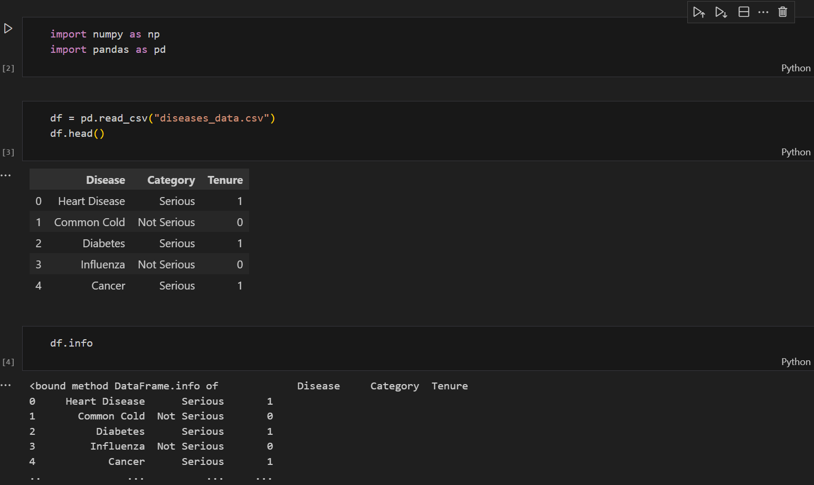This screenshot has height=485, width=814.
Task: Click the diseases_data.csv filename string
Action: pyautogui.click(x=213, y=118)
